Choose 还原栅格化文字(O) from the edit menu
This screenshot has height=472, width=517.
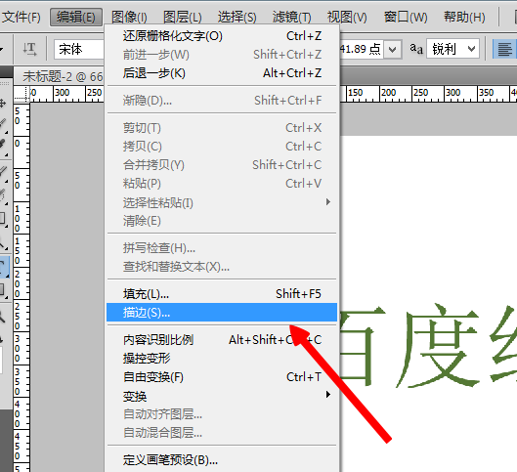pyautogui.click(x=222, y=36)
